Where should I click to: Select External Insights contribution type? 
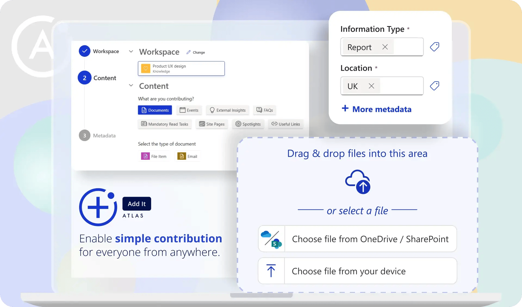[x=228, y=110]
